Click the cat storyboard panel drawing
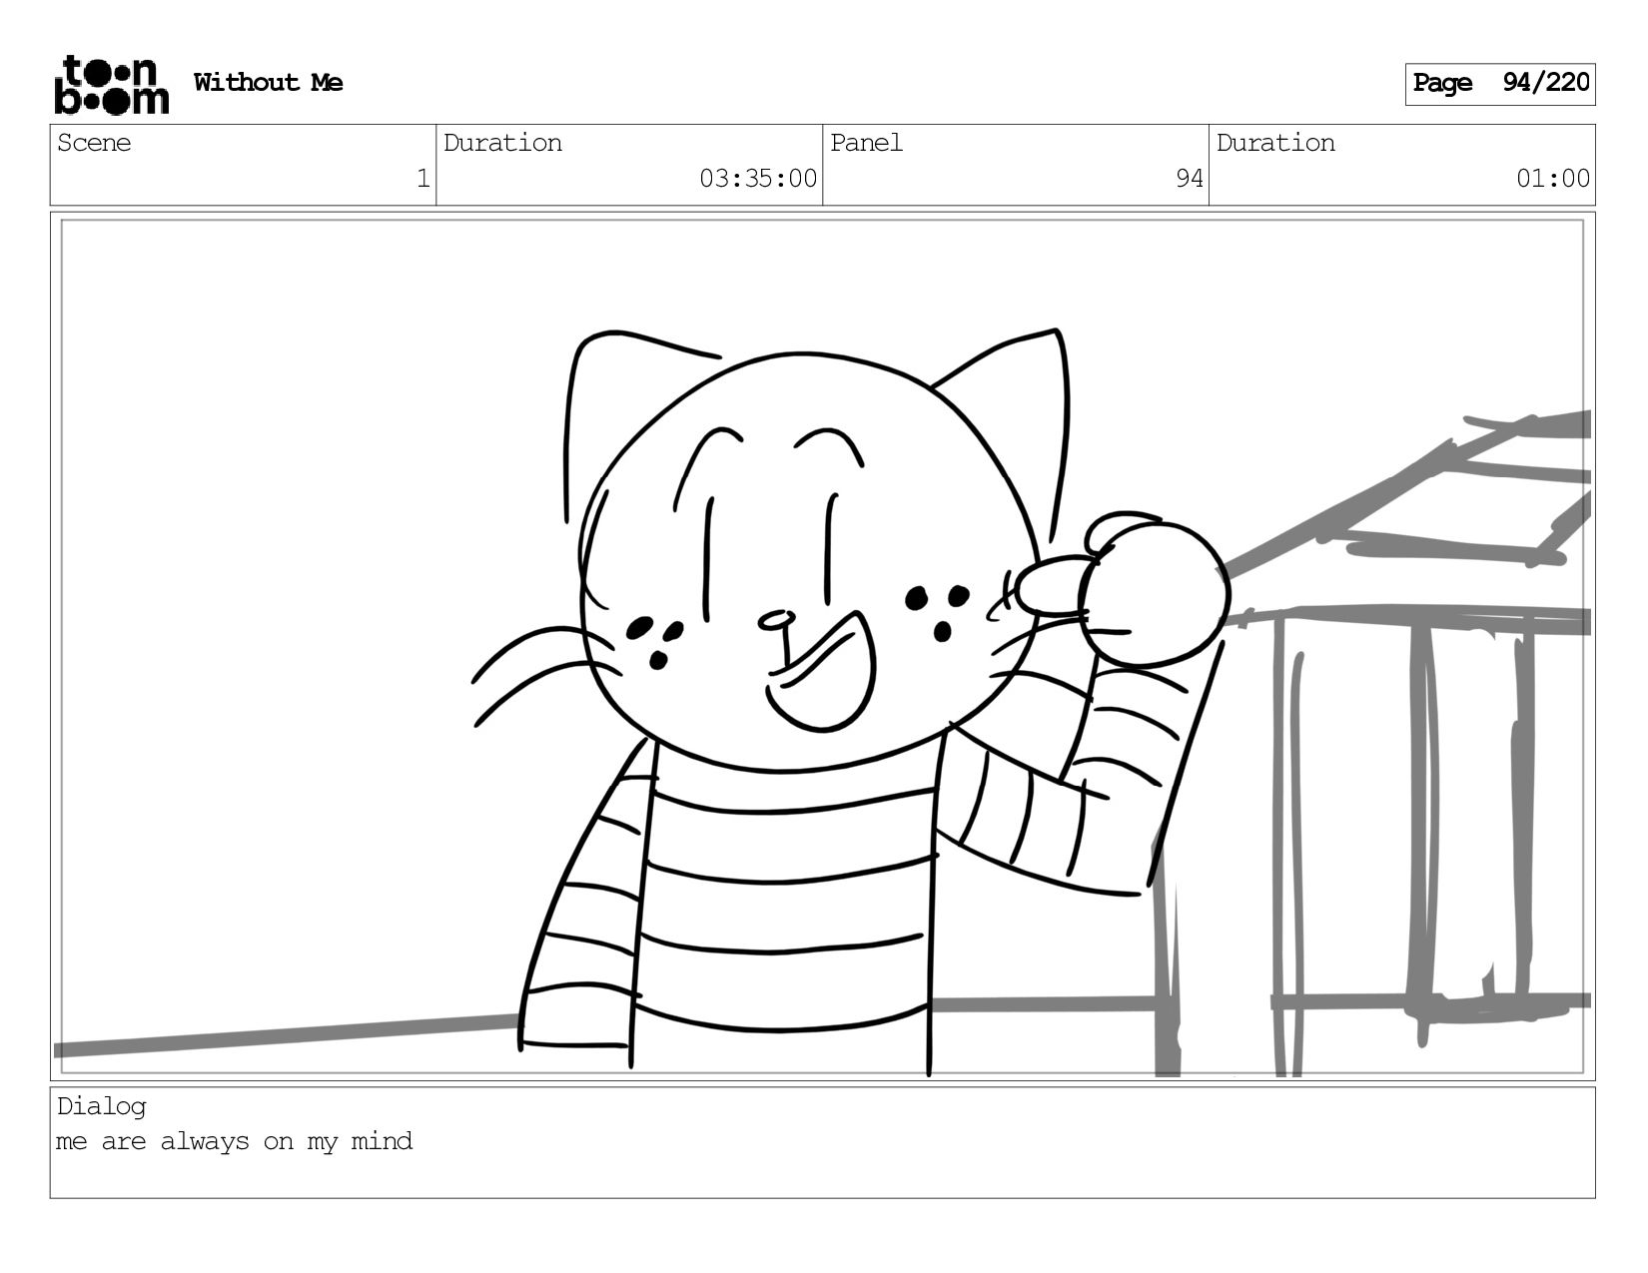Screen dimensions: 1648x1273 (823, 647)
